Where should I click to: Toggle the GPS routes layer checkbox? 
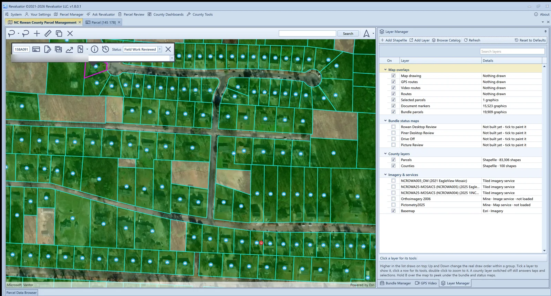[393, 82]
